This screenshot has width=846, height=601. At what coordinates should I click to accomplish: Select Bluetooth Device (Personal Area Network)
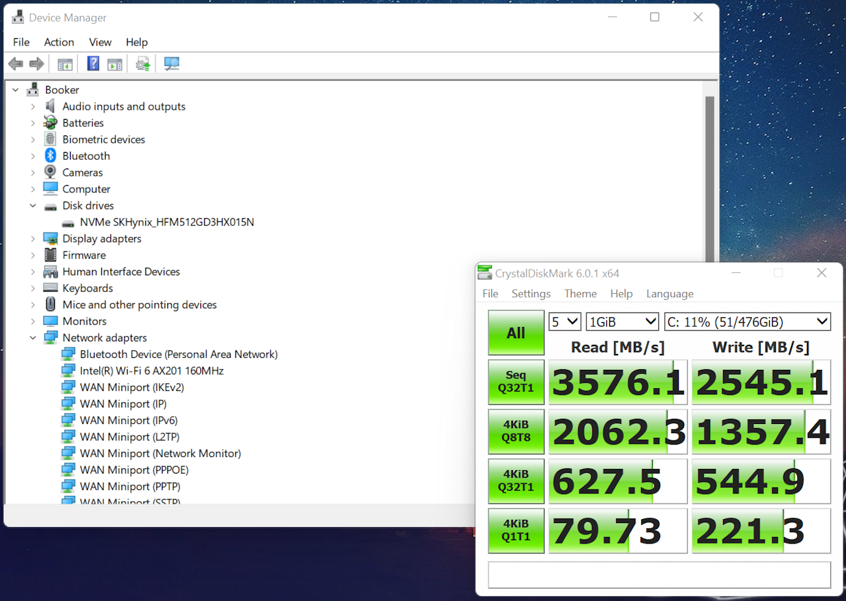click(x=178, y=354)
